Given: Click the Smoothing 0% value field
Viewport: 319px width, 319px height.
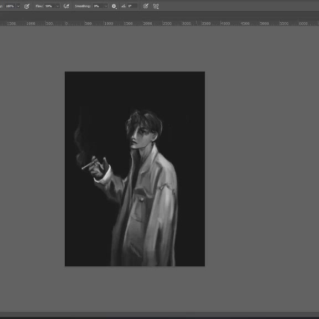Looking at the screenshot, I should [99, 6].
